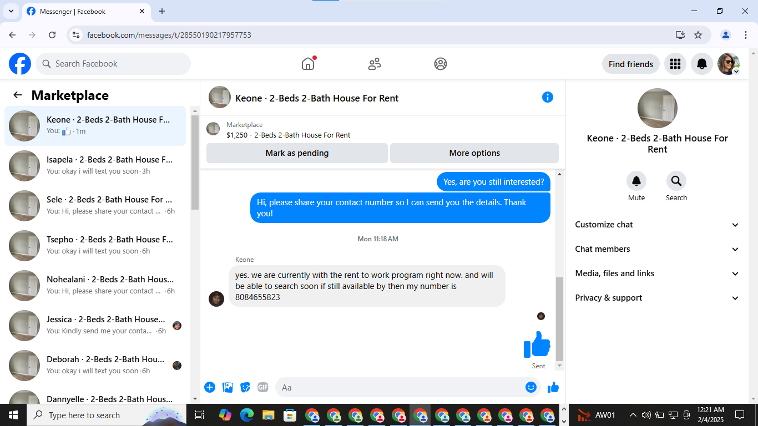Close the Messenger | Facebook tab
This screenshot has height=426, width=758.
(x=142, y=12)
